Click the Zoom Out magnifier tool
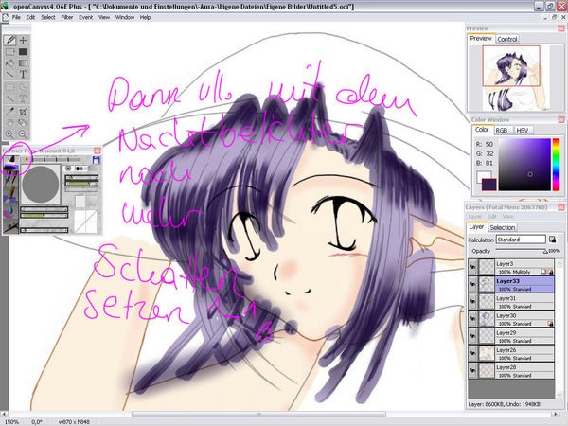 pos(23,134)
